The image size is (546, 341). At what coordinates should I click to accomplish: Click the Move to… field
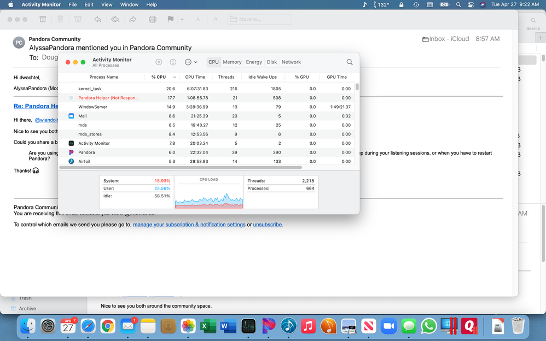pos(260,19)
